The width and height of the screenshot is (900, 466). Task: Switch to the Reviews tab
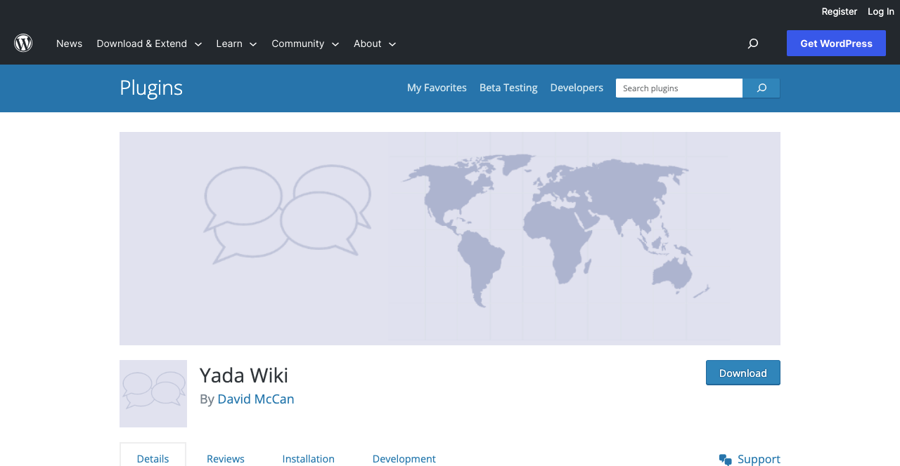pos(226,458)
